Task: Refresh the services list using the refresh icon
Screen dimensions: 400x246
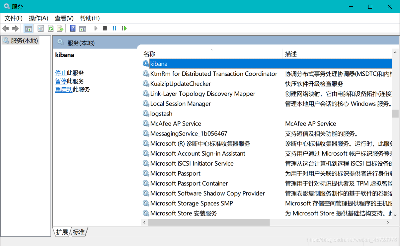Action: pyautogui.click(x=50, y=28)
